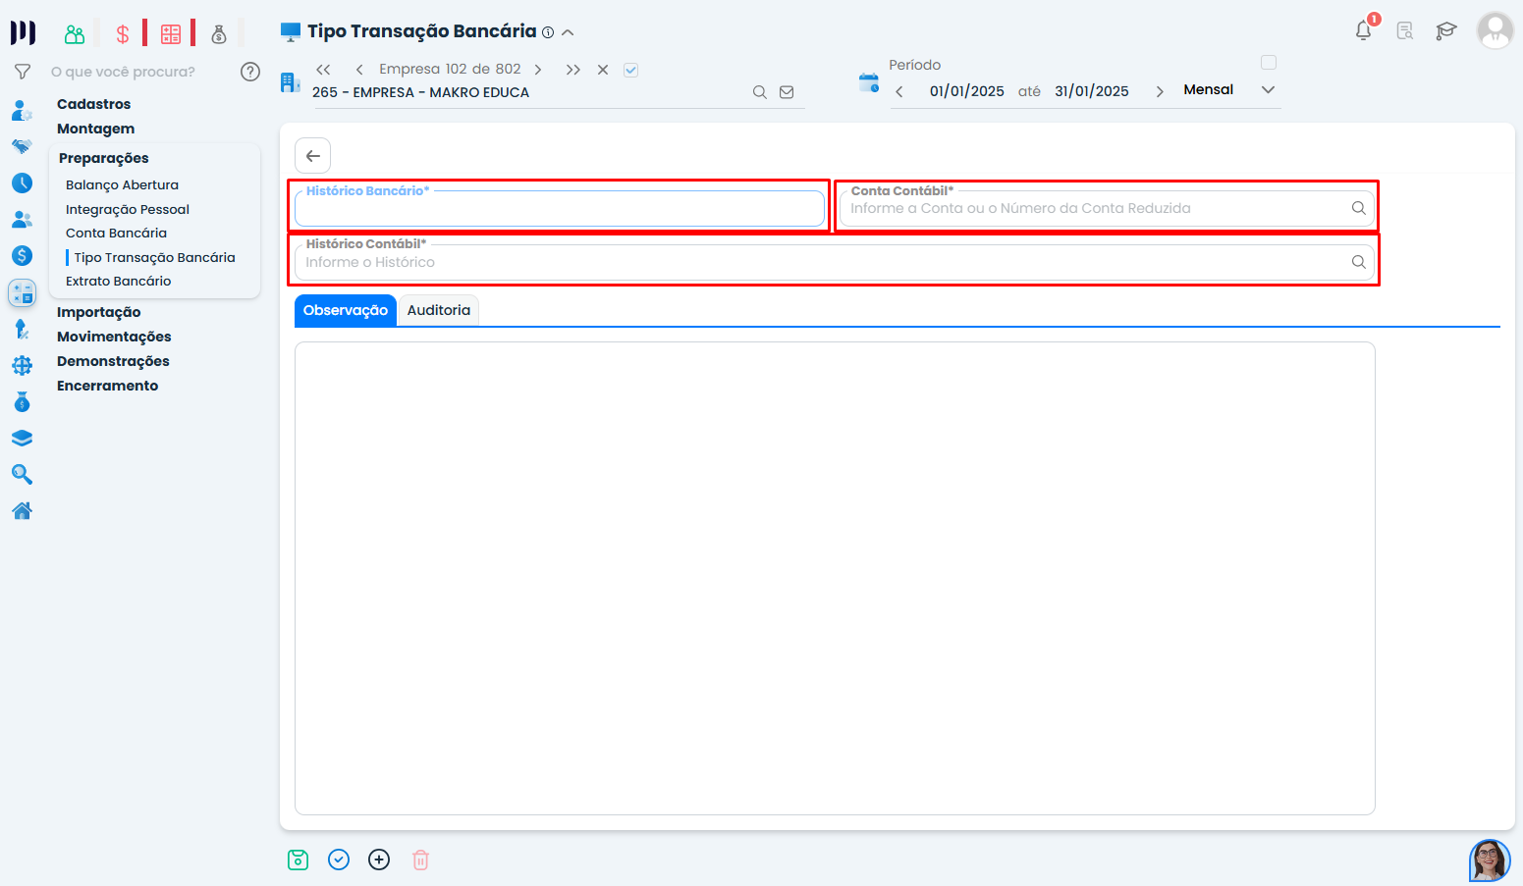This screenshot has height=886, width=1523.
Task: Click the Conta Contábil input field
Action: coord(1108,209)
